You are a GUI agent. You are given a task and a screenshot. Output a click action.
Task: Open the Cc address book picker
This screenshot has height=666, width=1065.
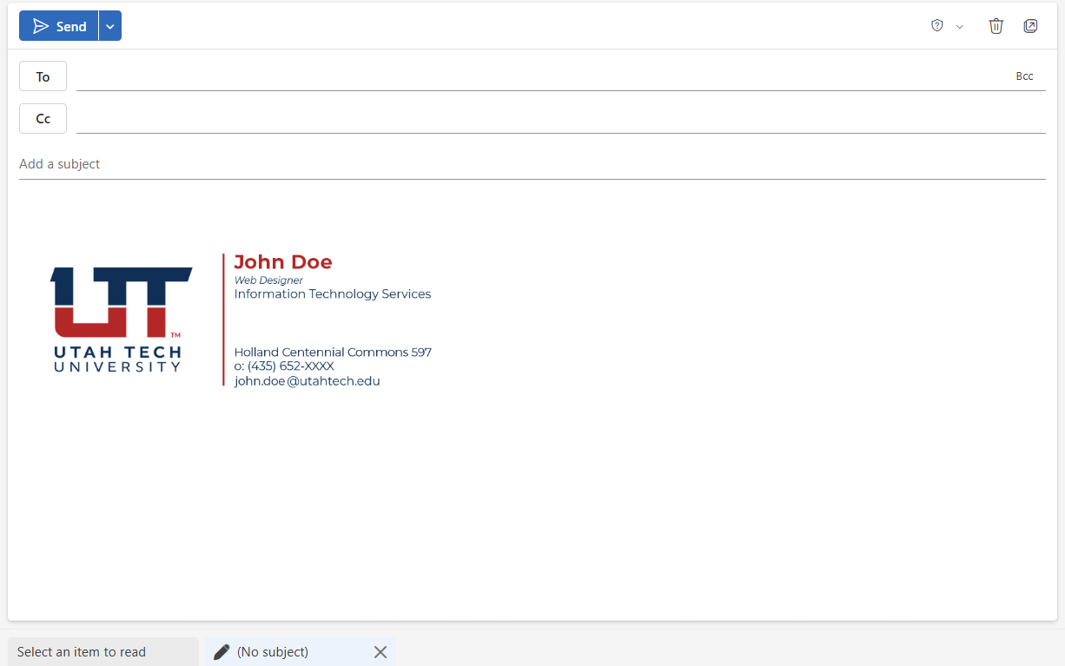[43, 118]
